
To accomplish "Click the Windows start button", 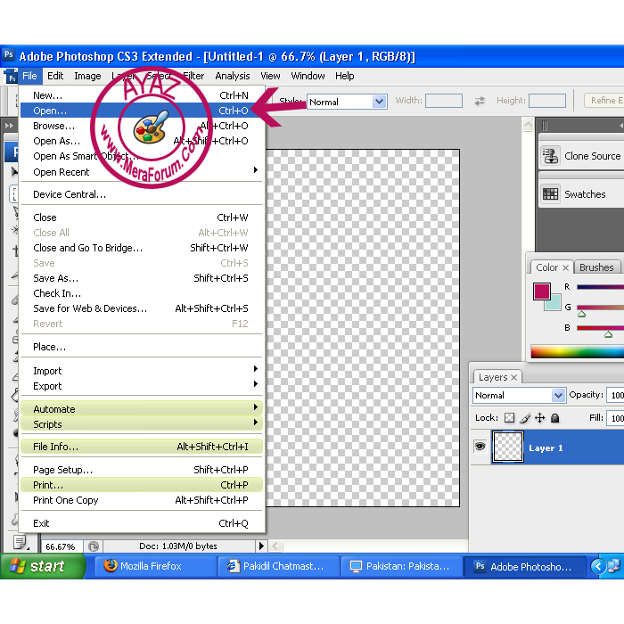I will coord(43,566).
